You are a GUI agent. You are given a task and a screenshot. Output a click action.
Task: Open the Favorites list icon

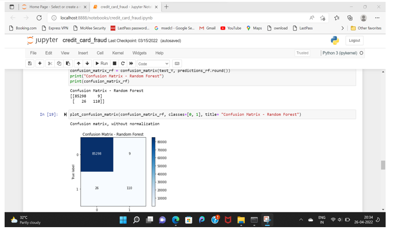pos(337,18)
